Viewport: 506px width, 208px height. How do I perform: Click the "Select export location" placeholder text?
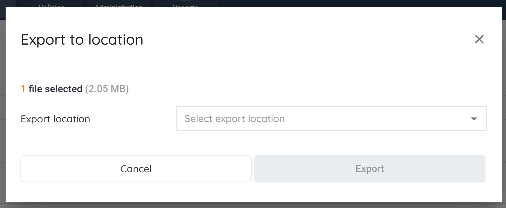[x=234, y=119]
